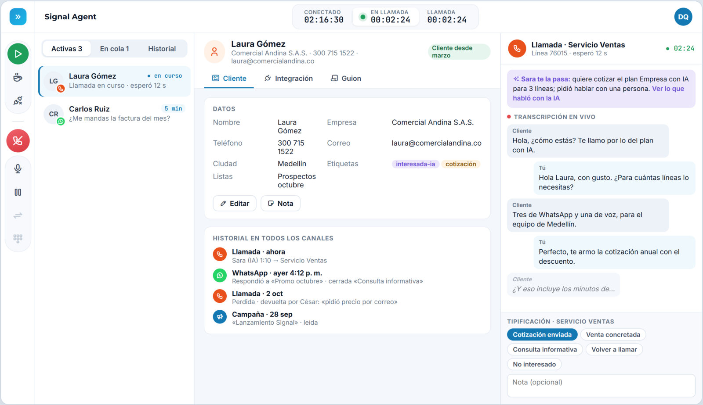Switch to the En cola 1 tab
This screenshot has width=703, height=405.
click(114, 49)
